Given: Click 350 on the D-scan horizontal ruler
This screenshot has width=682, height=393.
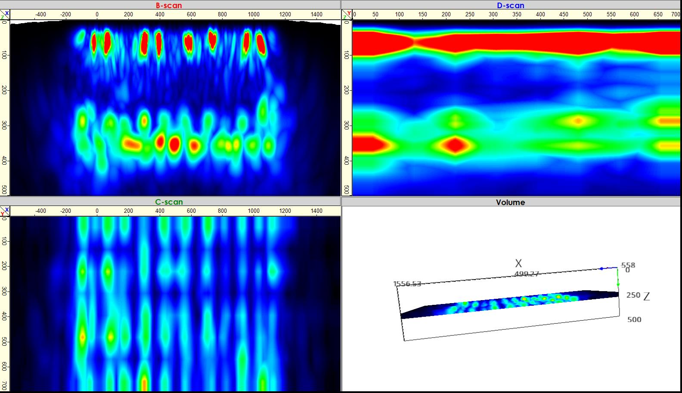Looking at the screenshot, I should point(517,15).
